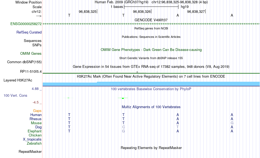
Task: Click the -4.5 PhyloP lower scale value
Action: coord(36,102)
